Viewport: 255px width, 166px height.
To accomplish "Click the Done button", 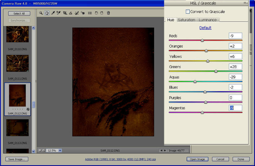I will click(241, 159).
